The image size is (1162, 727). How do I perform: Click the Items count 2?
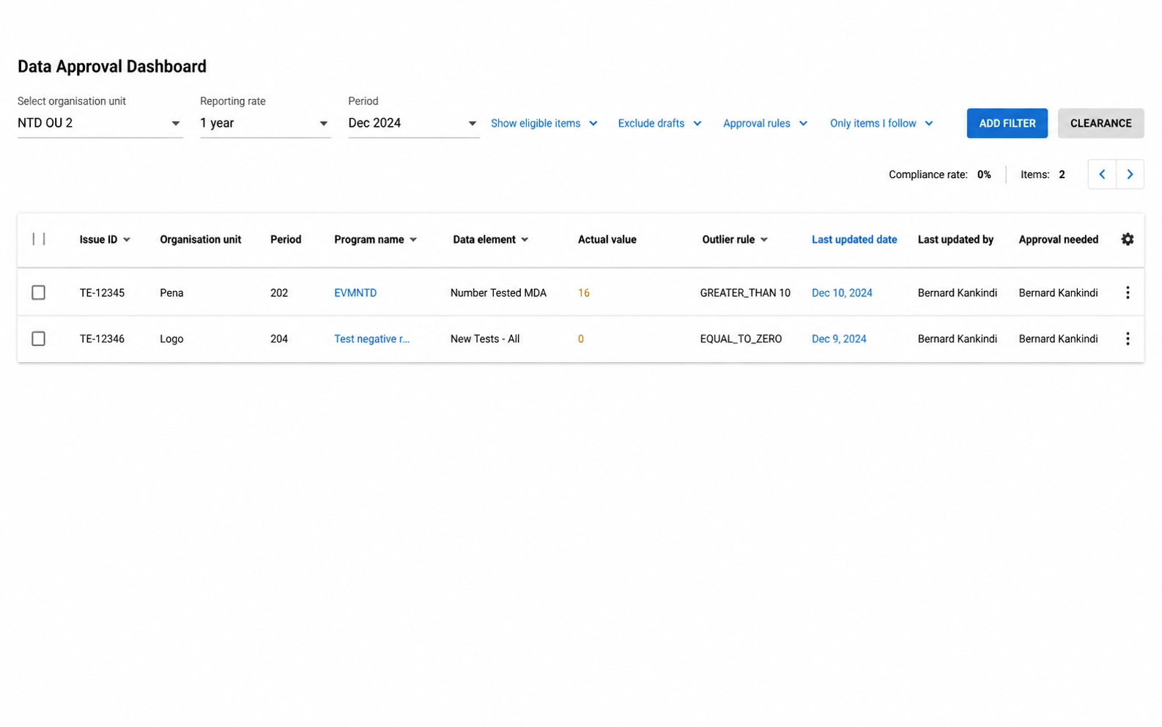1043,174
